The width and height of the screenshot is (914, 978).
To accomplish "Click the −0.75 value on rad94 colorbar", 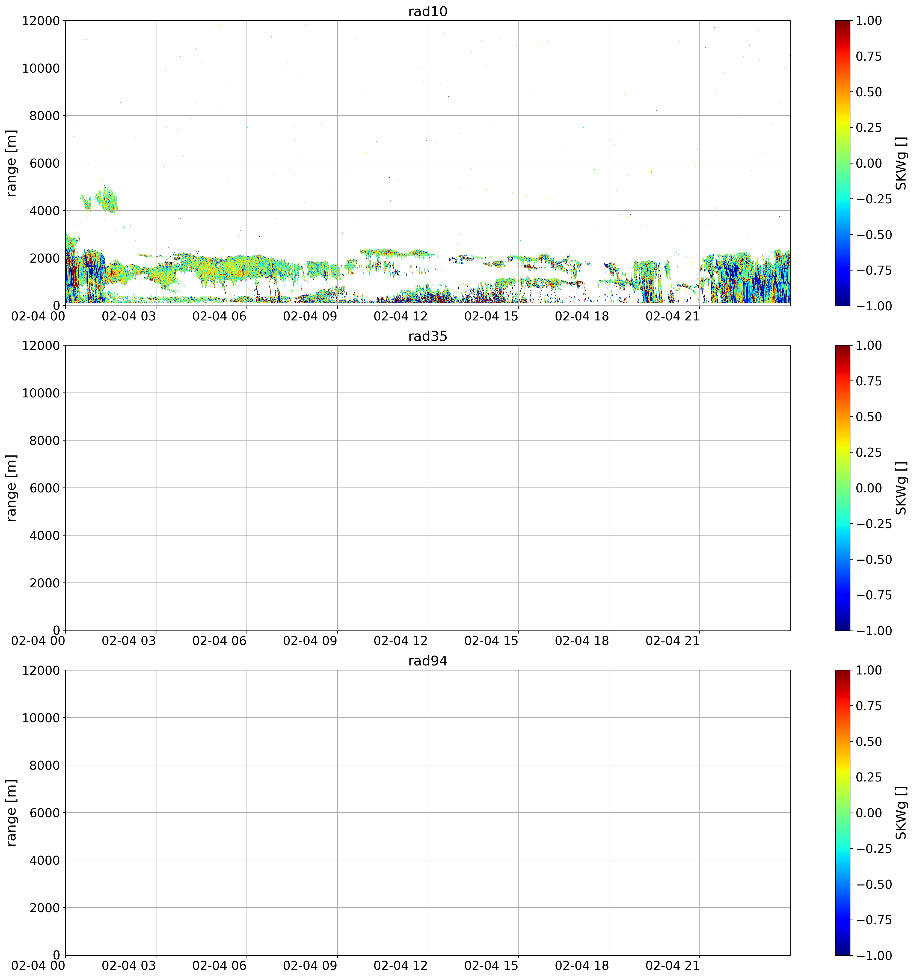I will 874,920.
